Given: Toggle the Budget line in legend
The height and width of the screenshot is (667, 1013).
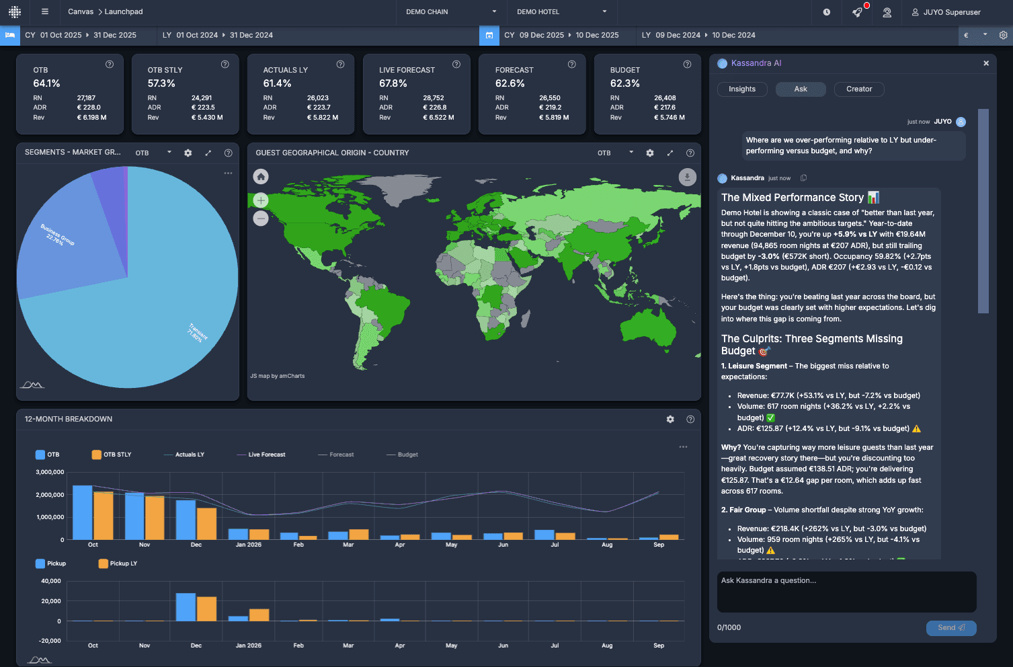Looking at the screenshot, I should (403, 455).
